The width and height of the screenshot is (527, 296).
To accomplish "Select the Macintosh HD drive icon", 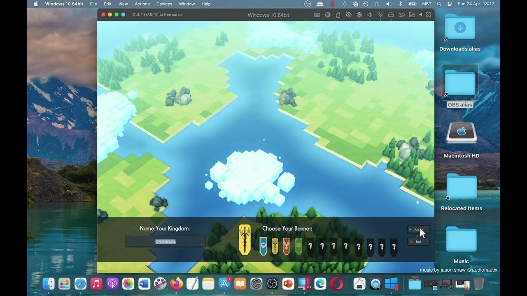I will (x=462, y=134).
